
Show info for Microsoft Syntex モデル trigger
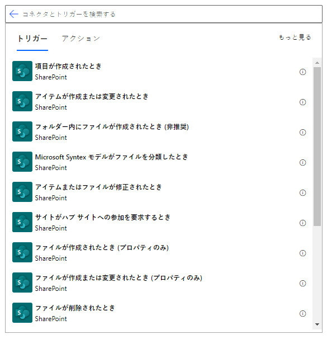click(302, 162)
